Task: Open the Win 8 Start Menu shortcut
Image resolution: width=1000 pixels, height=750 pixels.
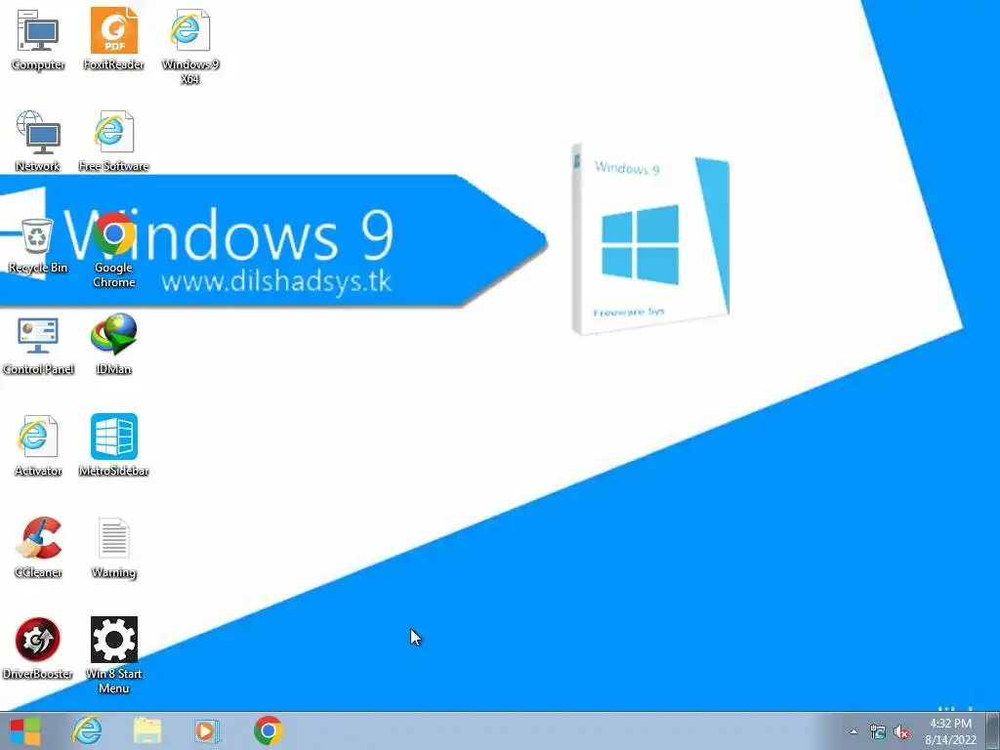Action: tap(113, 655)
